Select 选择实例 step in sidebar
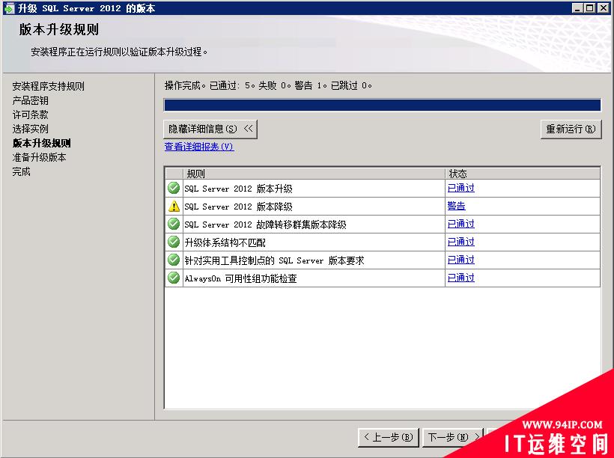The height and width of the screenshot is (458, 614). click(x=30, y=129)
